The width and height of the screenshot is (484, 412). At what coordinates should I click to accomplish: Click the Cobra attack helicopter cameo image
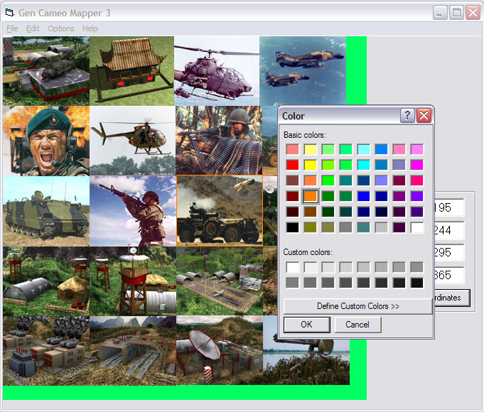(217, 71)
